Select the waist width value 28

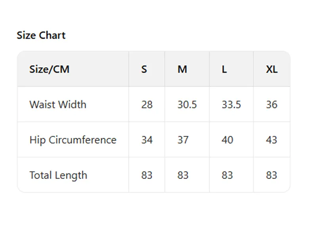(147, 104)
